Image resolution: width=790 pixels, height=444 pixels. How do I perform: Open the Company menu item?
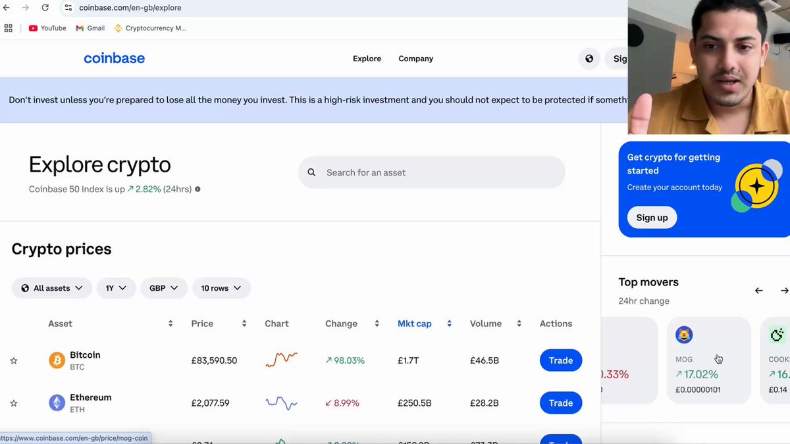coord(415,59)
